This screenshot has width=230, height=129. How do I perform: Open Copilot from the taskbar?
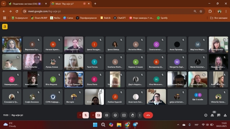[111, 125]
